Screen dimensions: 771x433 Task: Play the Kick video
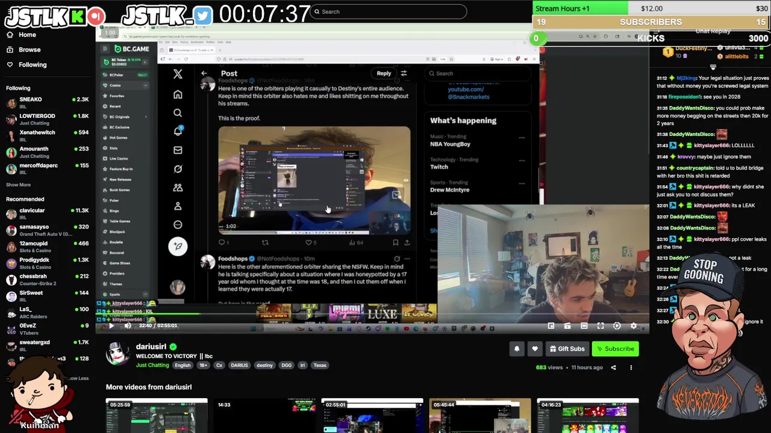(111, 325)
